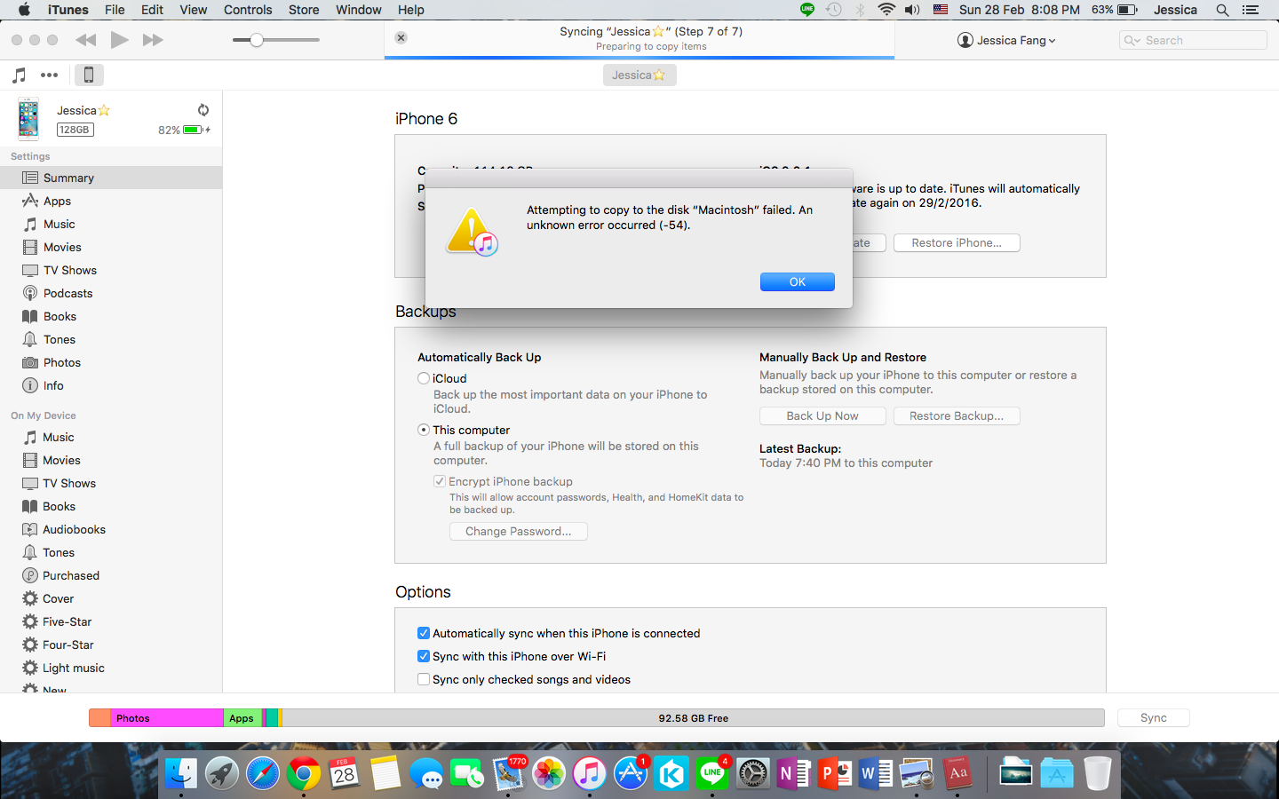Open the Controls menu
This screenshot has height=799, width=1279.
pos(248,10)
